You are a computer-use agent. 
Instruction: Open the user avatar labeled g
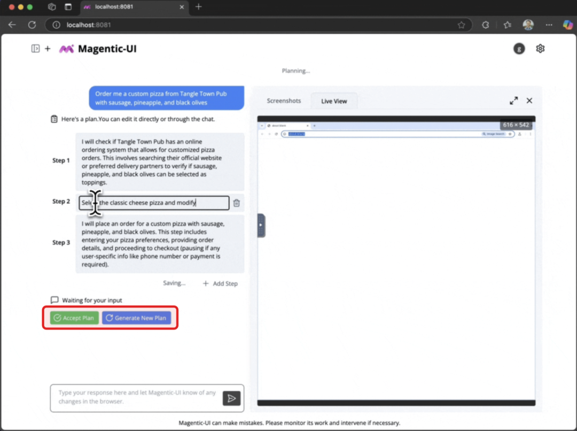point(519,49)
